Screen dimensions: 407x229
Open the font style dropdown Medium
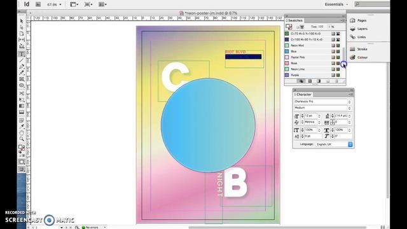pos(349,108)
